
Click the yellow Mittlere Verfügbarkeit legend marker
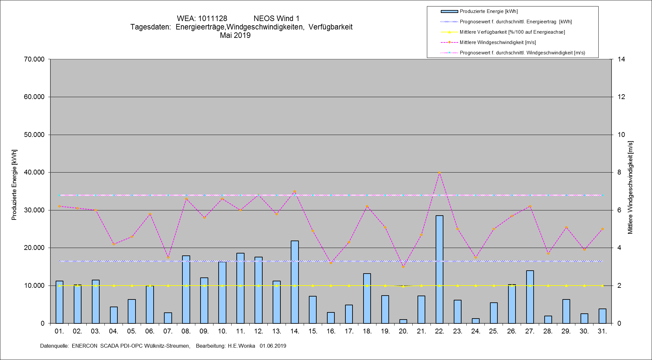click(449, 32)
